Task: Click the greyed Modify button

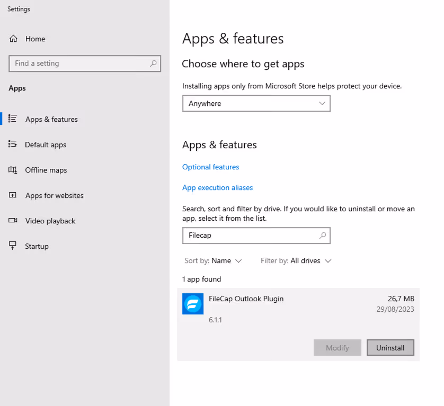Action: point(338,347)
